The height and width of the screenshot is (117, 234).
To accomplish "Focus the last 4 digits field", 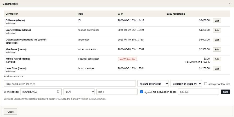I will [x=117, y=92].
